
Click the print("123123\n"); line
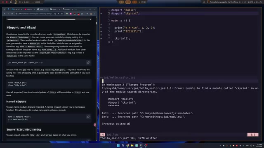point(128,31)
